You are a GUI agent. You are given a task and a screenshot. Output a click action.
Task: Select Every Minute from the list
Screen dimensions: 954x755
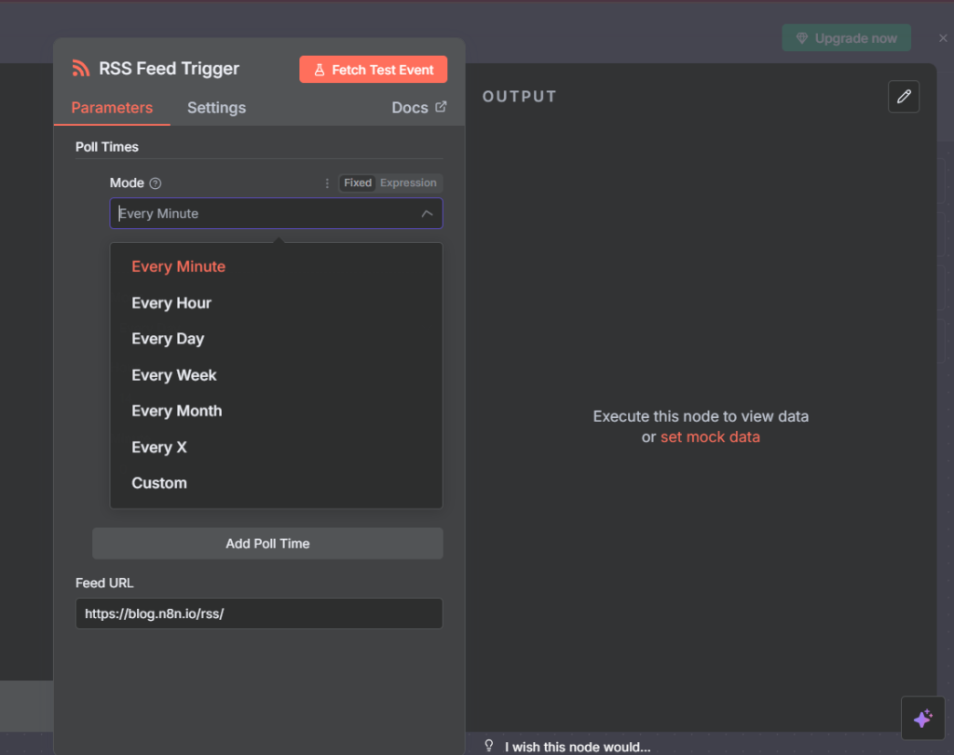click(x=178, y=267)
